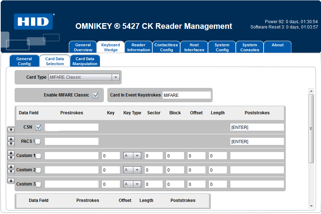Move the Custom 2 row up
The image size is (321, 214).
pyautogui.click(x=11, y=167)
